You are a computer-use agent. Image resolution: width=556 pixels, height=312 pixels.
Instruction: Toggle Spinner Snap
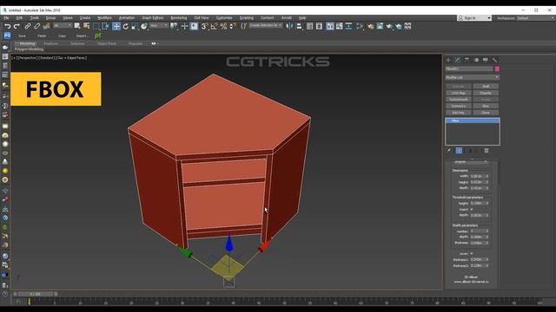(233, 26)
